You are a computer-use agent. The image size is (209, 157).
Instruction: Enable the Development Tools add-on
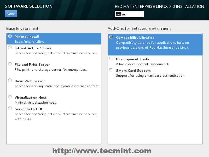coord(111,58)
